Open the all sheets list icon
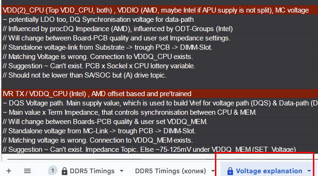 [27, 171]
